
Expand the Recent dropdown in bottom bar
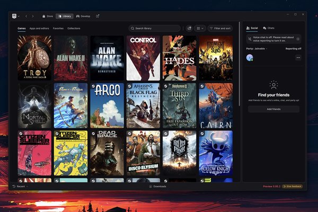point(20,187)
